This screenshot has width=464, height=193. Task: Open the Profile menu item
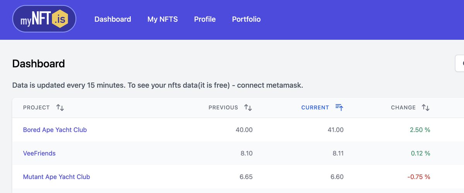[x=205, y=19]
